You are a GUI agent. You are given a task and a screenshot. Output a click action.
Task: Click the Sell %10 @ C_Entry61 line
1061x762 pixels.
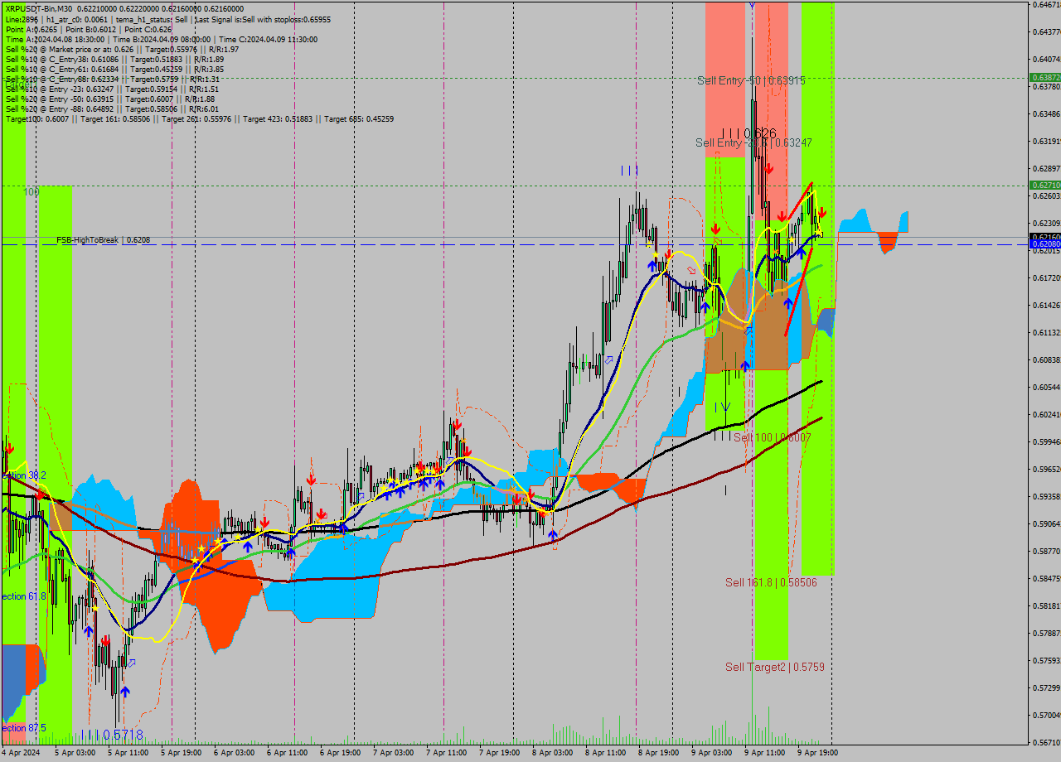coord(114,69)
